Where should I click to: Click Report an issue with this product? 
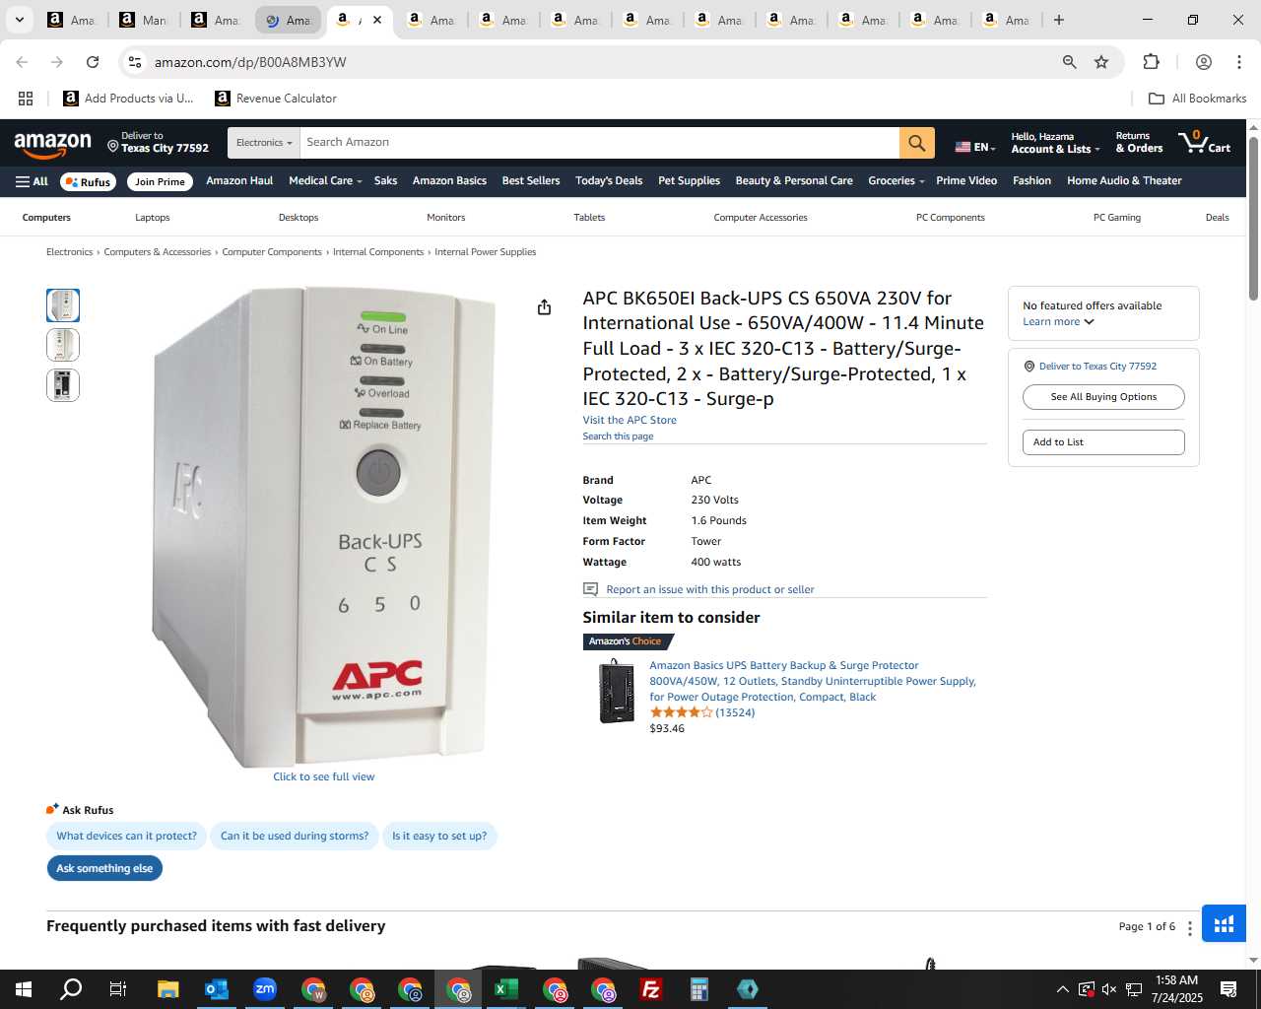click(710, 589)
